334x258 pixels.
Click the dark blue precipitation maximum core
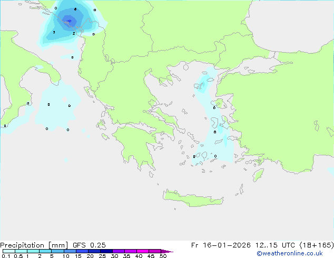(69, 21)
